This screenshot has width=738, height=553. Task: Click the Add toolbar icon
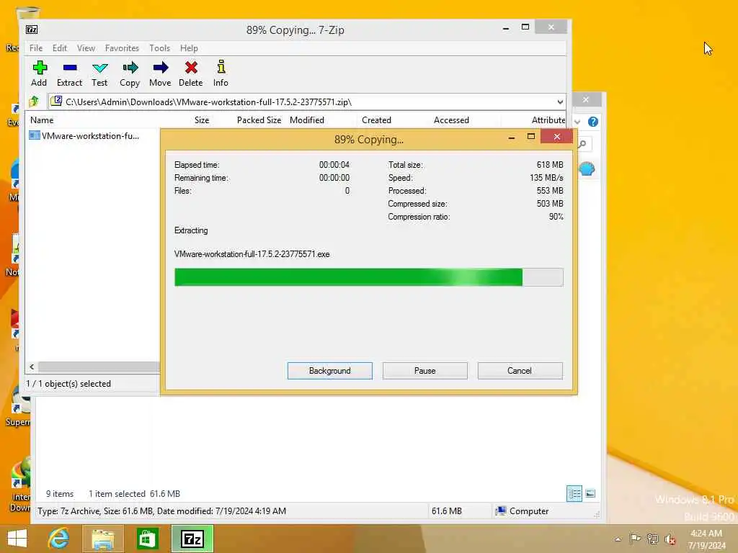(x=40, y=68)
